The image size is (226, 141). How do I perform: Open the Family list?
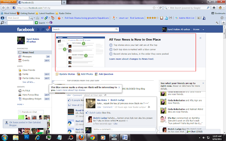click(25, 74)
